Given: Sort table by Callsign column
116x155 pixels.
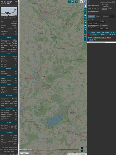Looking at the screenshot, I should pyautogui.click(x=93, y=32).
